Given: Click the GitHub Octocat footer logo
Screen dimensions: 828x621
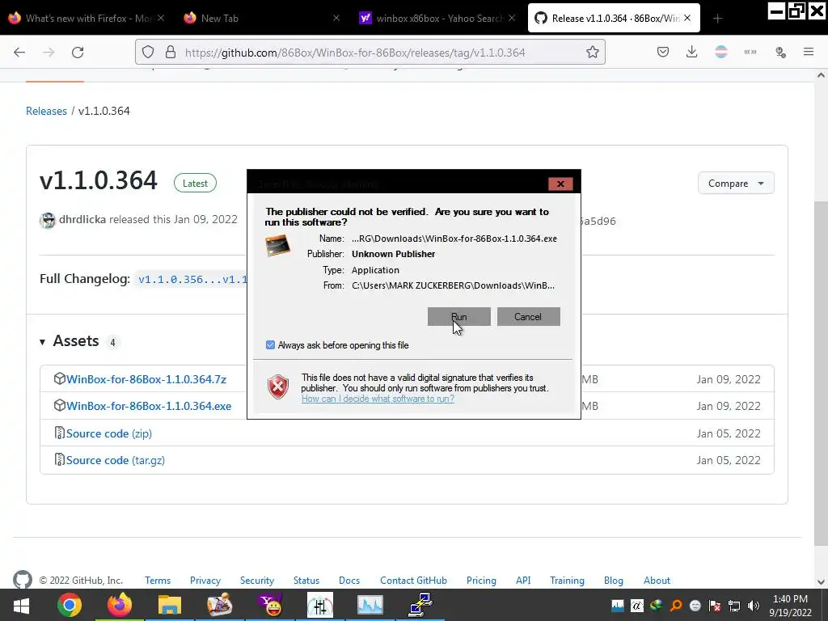Looking at the screenshot, I should (x=22, y=580).
